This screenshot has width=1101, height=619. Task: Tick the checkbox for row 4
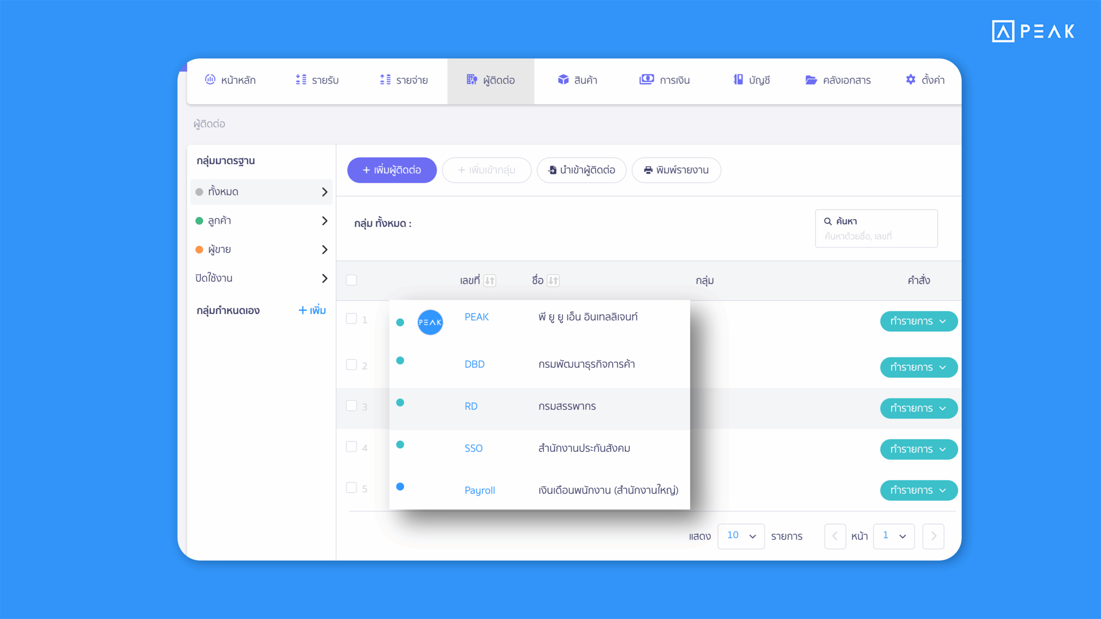tap(351, 447)
